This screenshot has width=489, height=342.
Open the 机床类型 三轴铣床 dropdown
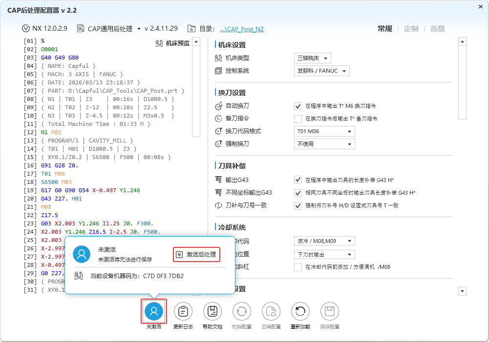pos(312,58)
